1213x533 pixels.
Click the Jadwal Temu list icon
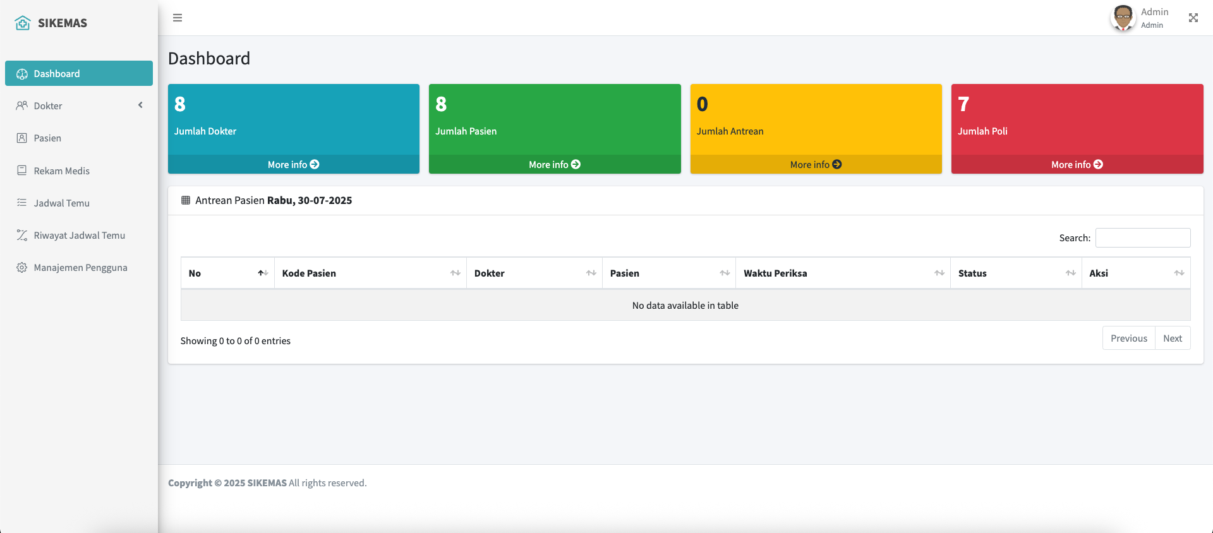click(x=22, y=203)
